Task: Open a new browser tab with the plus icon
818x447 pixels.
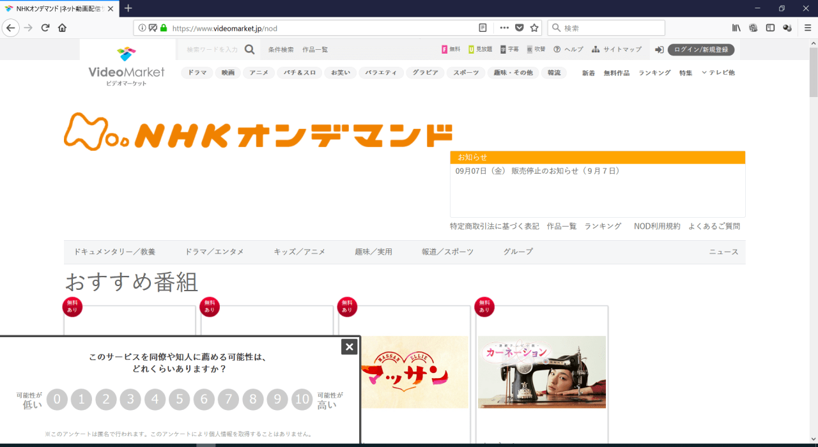Action: tap(128, 8)
